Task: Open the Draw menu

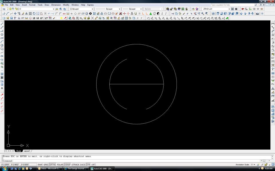Action: pos(47,5)
